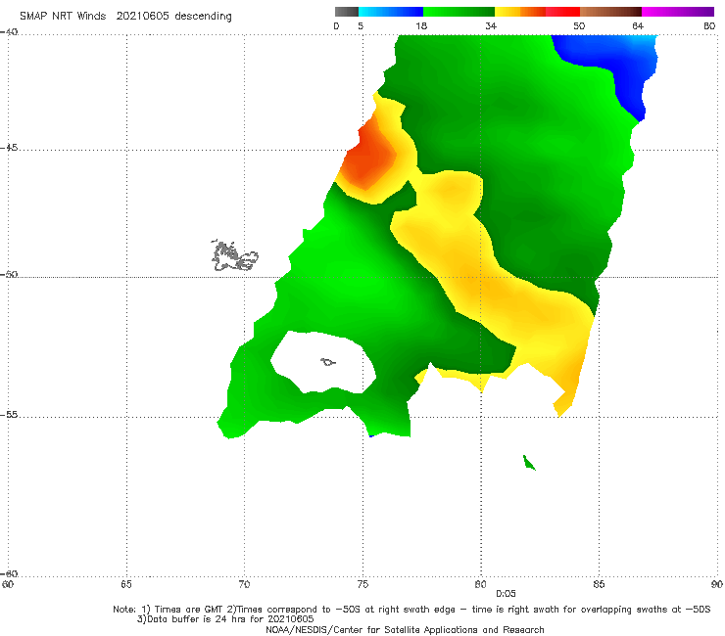Click the NOAA/NESDIS Center for Satellite Applications credit
The width and height of the screenshot is (725, 636).
tap(405, 629)
